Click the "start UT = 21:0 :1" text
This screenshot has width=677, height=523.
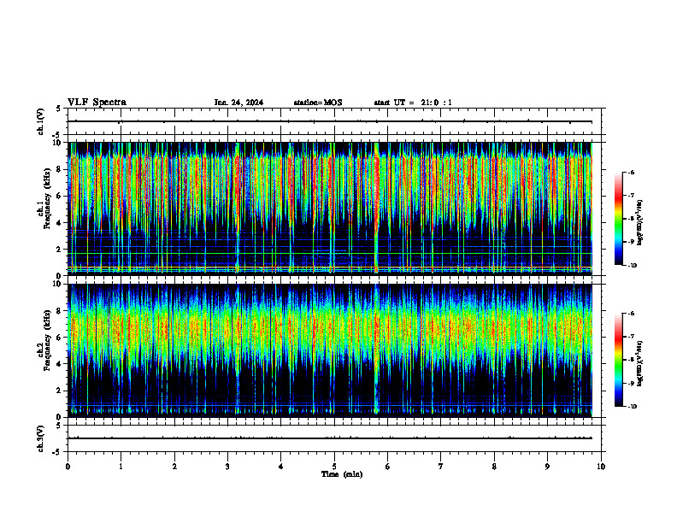(413, 103)
